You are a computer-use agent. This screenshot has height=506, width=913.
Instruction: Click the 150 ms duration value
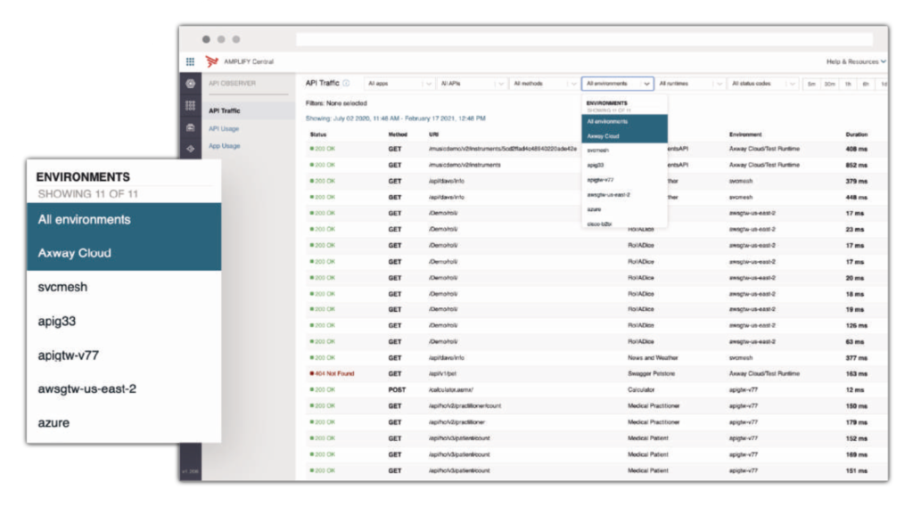(x=857, y=406)
